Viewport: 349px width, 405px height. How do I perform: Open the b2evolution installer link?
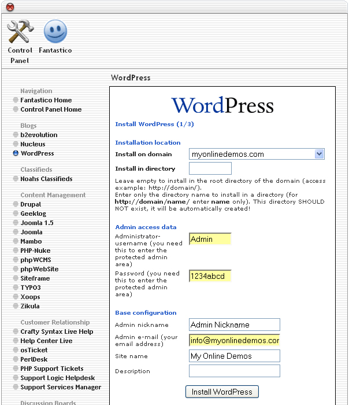tap(39, 135)
